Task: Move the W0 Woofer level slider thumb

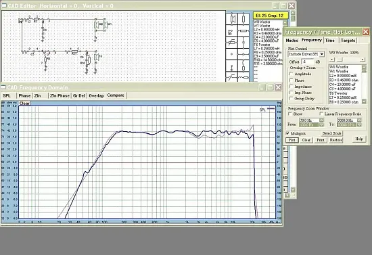Action: point(340,60)
